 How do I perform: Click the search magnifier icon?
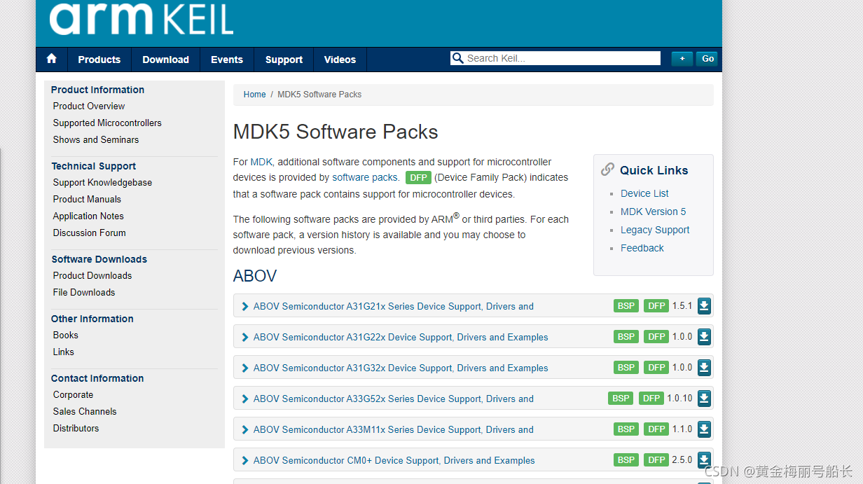(x=458, y=58)
